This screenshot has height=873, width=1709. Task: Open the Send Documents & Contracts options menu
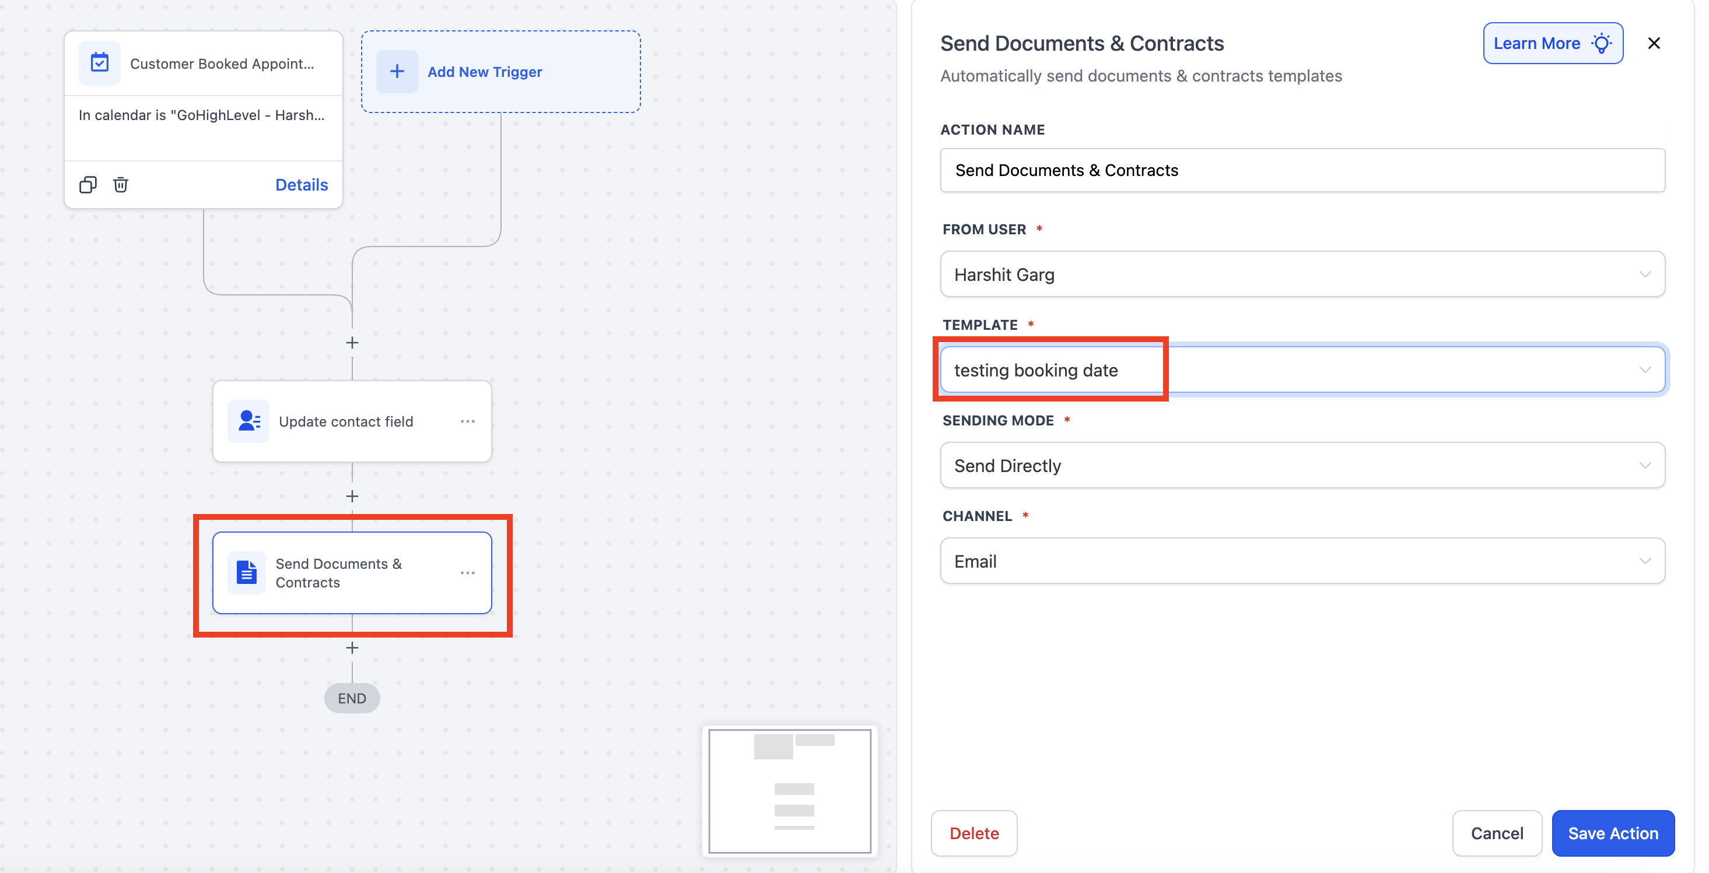tap(468, 573)
